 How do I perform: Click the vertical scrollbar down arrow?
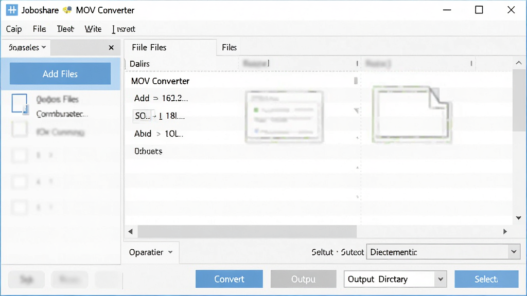[x=519, y=218]
